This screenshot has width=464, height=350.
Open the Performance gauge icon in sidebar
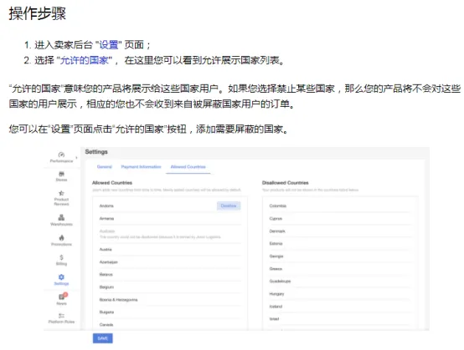61,155
